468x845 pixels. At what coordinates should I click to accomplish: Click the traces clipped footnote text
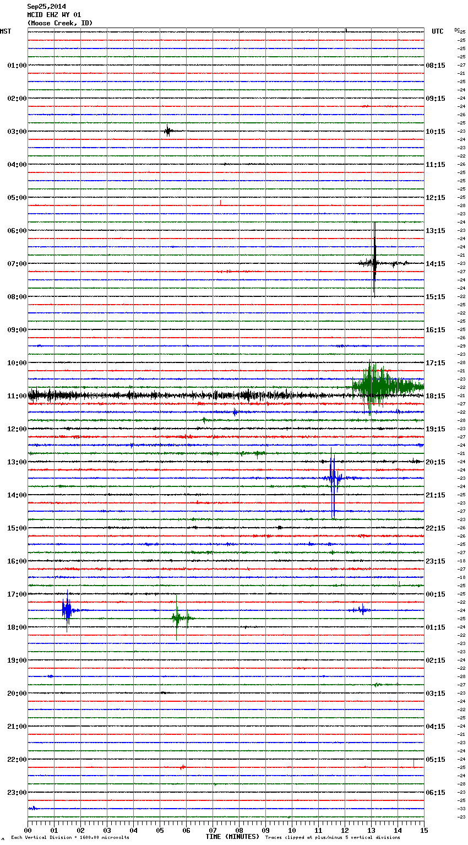click(333, 838)
